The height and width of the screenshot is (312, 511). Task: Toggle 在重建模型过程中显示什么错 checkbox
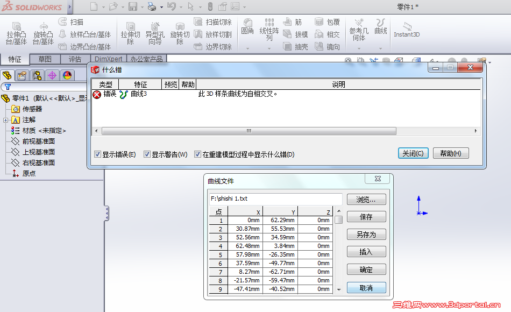[197, 154]
